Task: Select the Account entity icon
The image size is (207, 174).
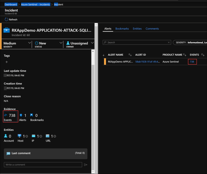Action: tap(6, 136)
